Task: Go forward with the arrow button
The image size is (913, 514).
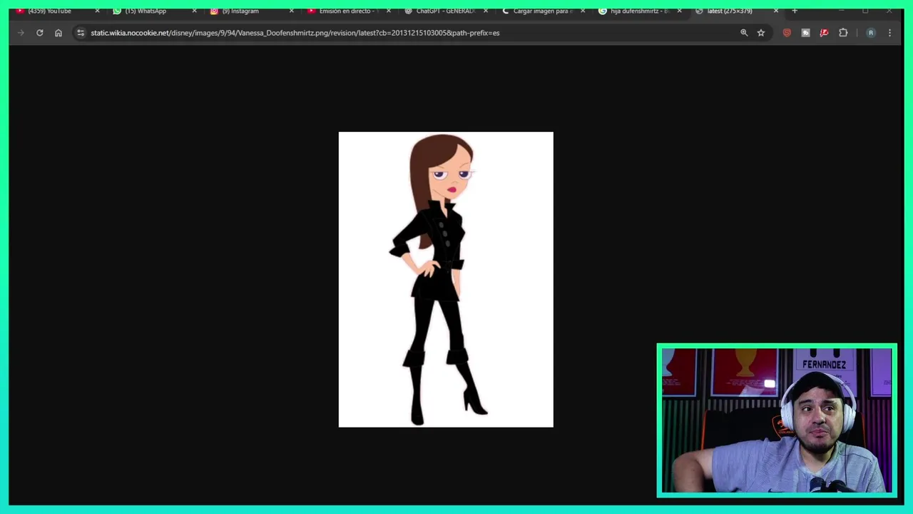Action: 21,33
